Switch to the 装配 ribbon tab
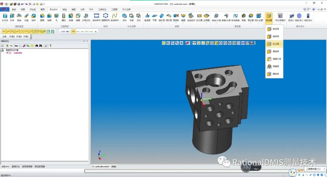Viewport: 327px width, 177px height. pyautogui.click(x=73, y=9)
